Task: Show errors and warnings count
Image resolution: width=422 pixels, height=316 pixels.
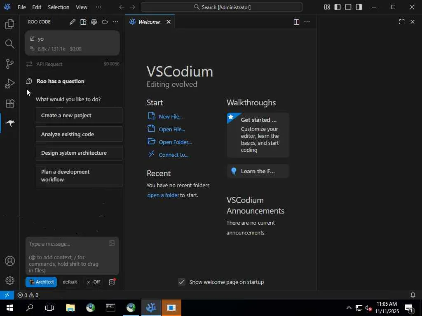Action: [x=28, y=295]
